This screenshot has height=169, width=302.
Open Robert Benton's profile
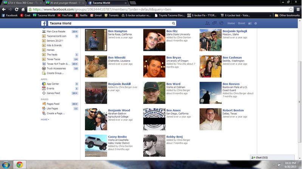pos(233,110)
